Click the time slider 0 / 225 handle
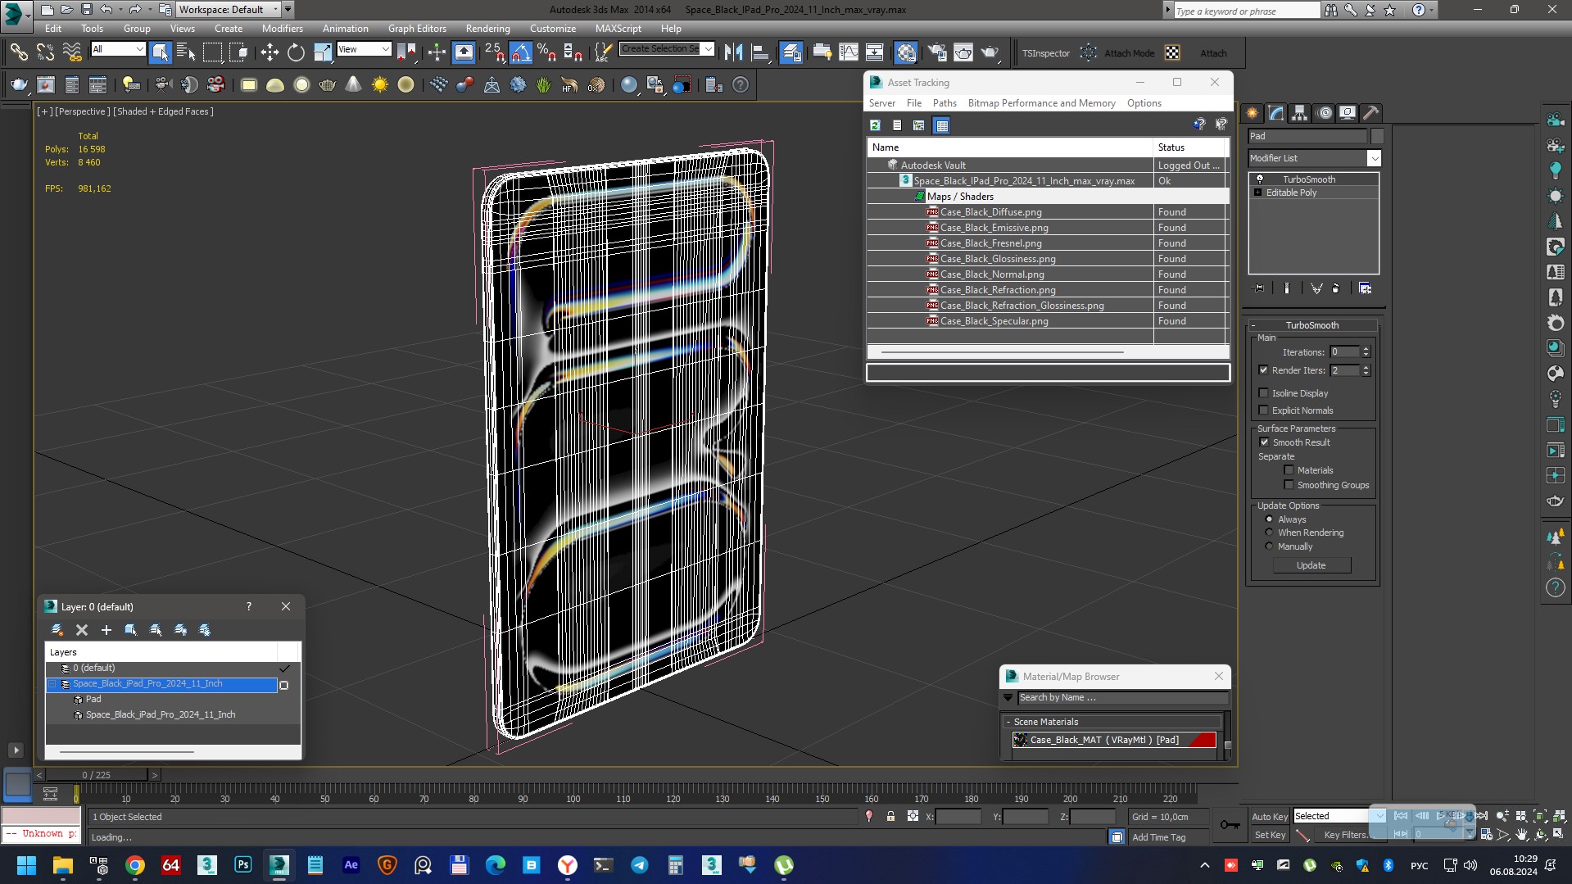 tap(96, 774)
